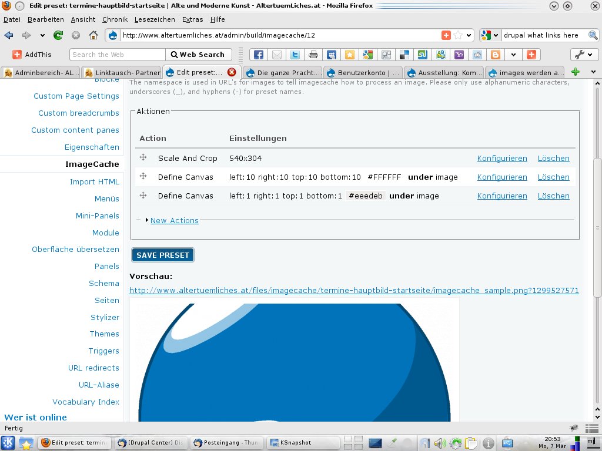The height and width of the screenshot is (451, 602).
Task: Click the 'Search the Web' input field
Action: click(116, 55)
